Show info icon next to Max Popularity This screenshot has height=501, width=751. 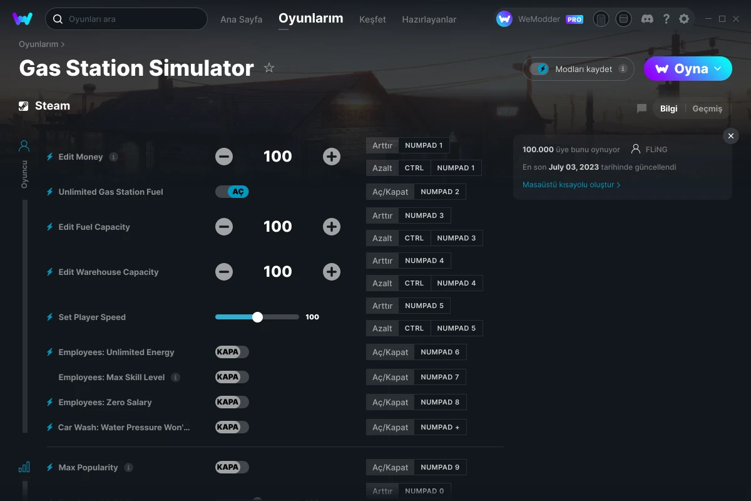click(128, 467)
